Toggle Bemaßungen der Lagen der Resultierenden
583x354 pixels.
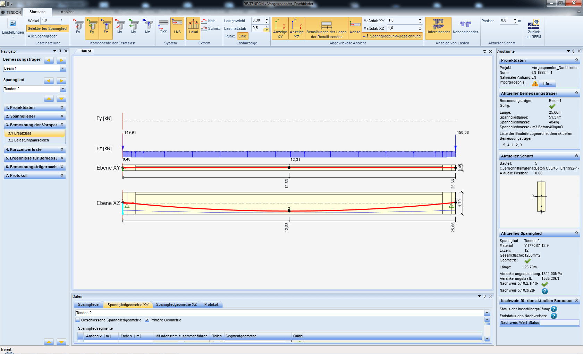327,28
